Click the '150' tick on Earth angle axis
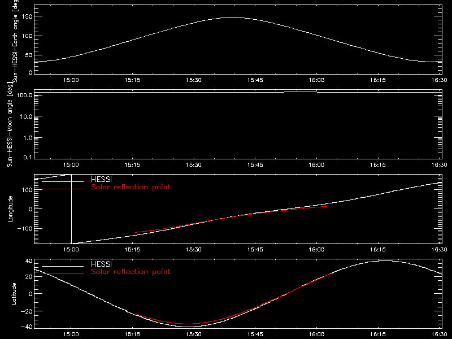The height and width of the screenshot is (339, 452). [x=28, y=17]
